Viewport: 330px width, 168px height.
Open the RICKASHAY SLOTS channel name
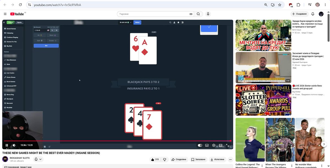tap(20, 158)
